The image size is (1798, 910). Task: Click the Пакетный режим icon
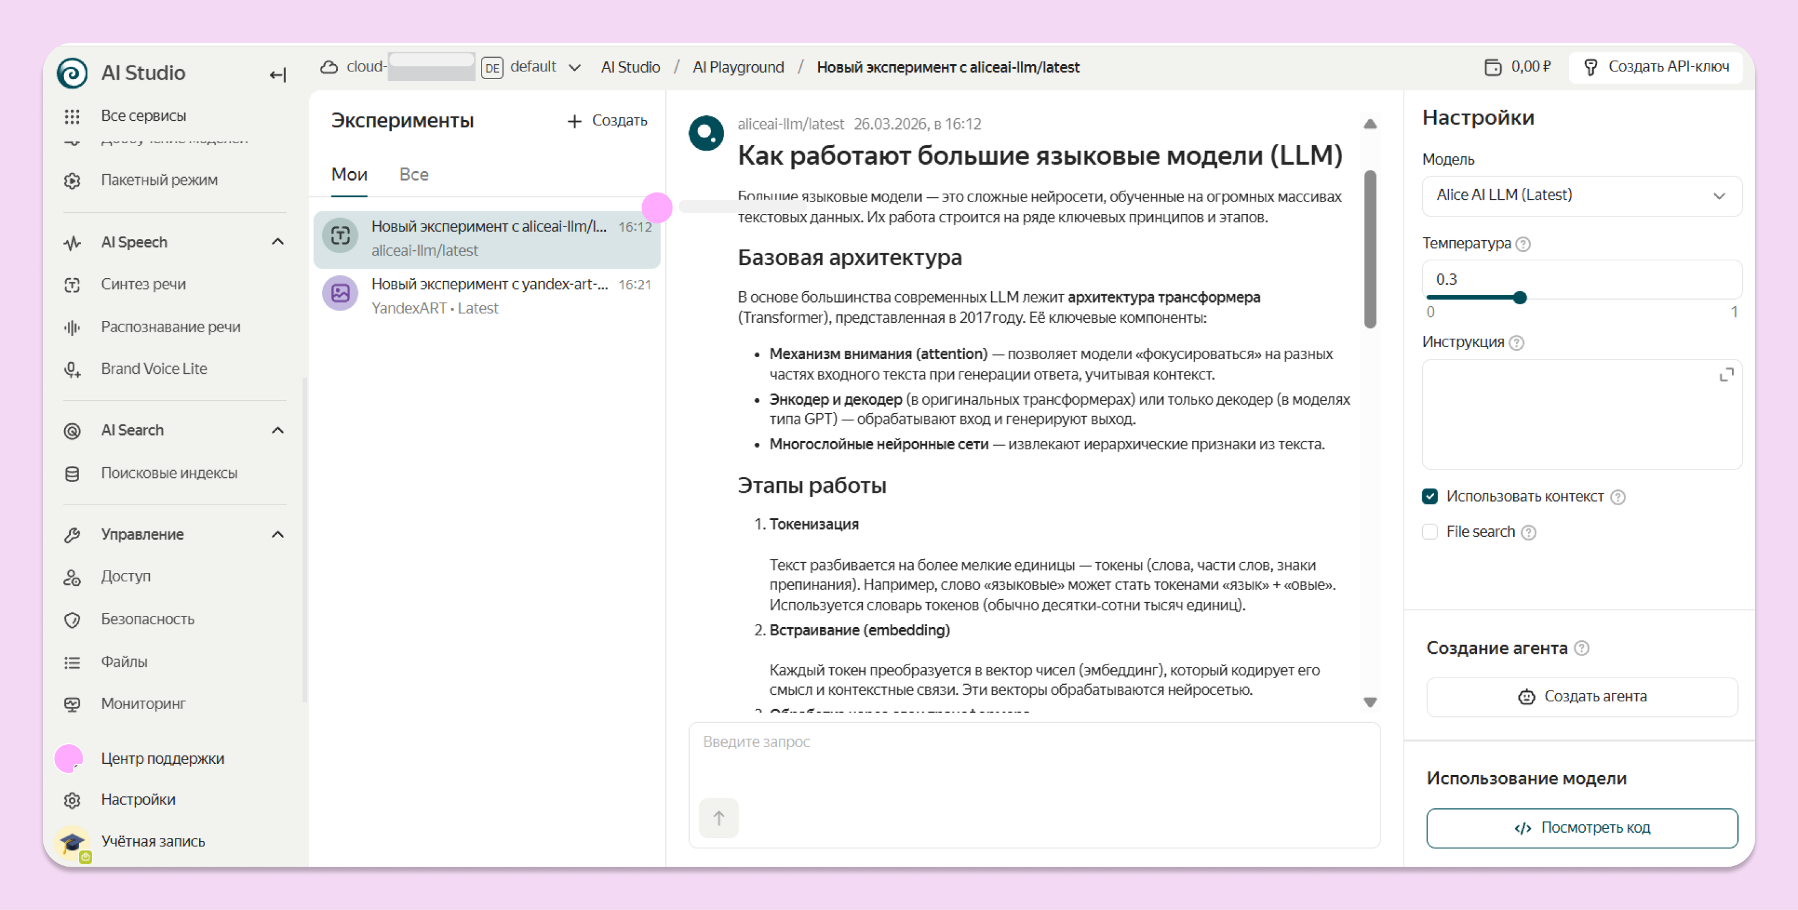point(72,181)
